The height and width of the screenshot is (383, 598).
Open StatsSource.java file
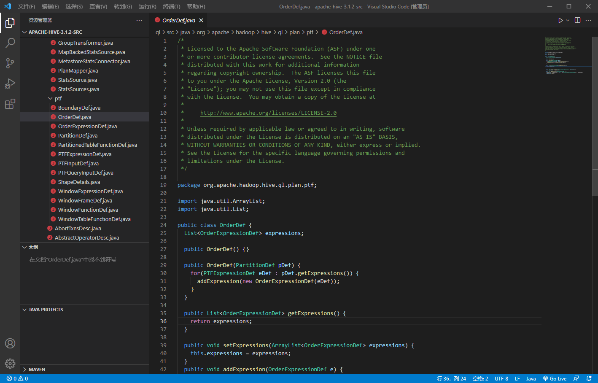(x=78, y=80)
